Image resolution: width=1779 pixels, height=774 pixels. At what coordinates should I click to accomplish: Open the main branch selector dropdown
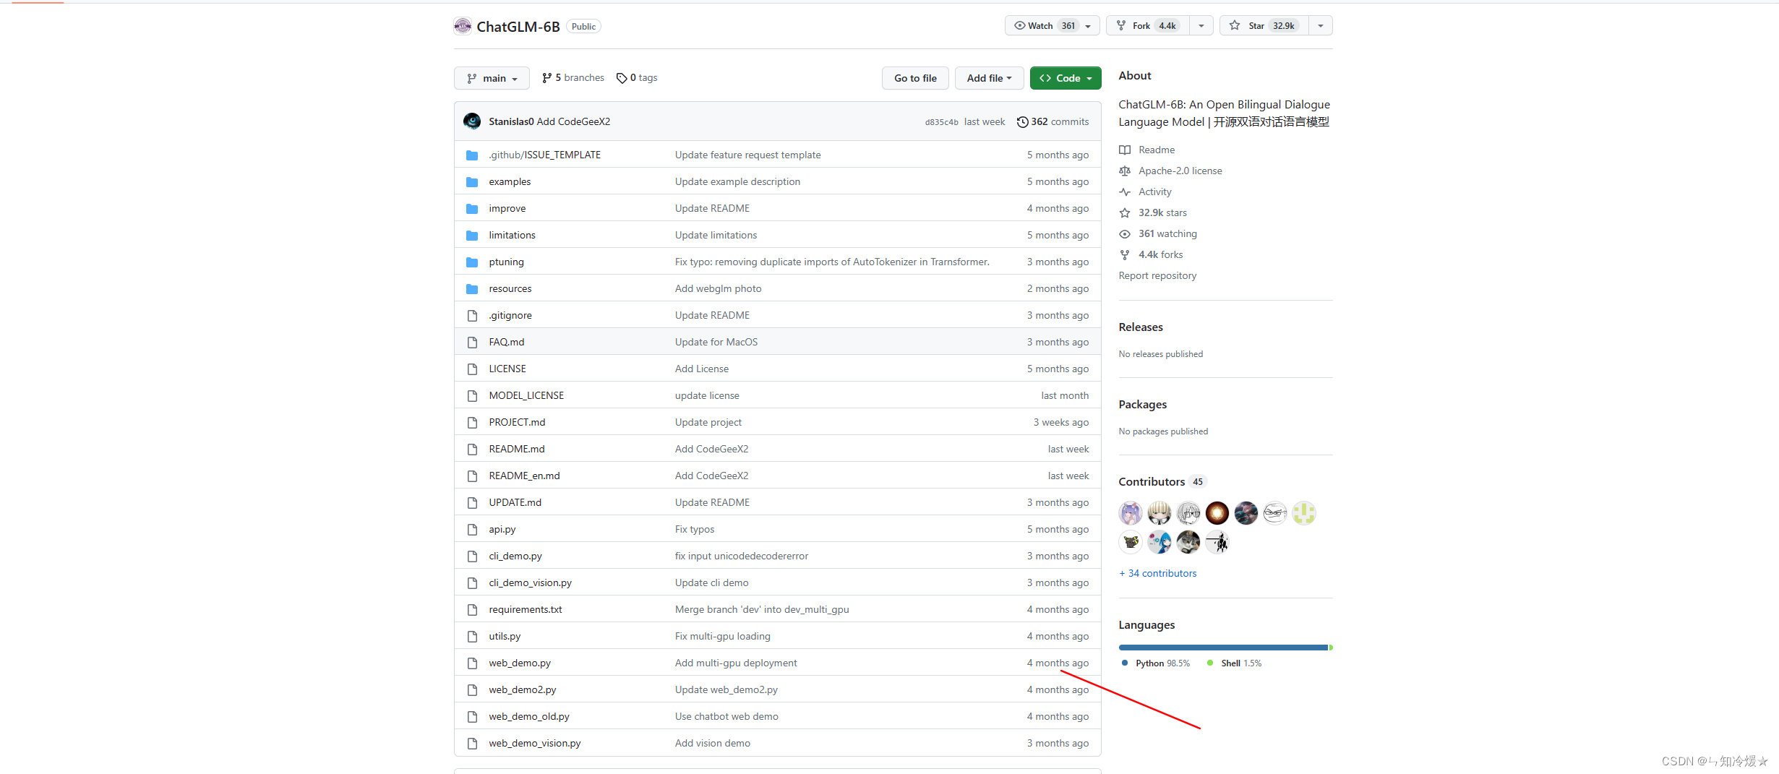coord(492,78)
